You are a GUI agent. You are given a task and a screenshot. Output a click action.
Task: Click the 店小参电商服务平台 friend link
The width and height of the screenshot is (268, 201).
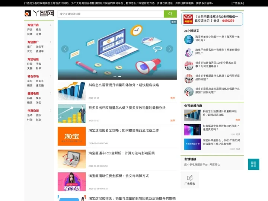[x=196, y=165]
